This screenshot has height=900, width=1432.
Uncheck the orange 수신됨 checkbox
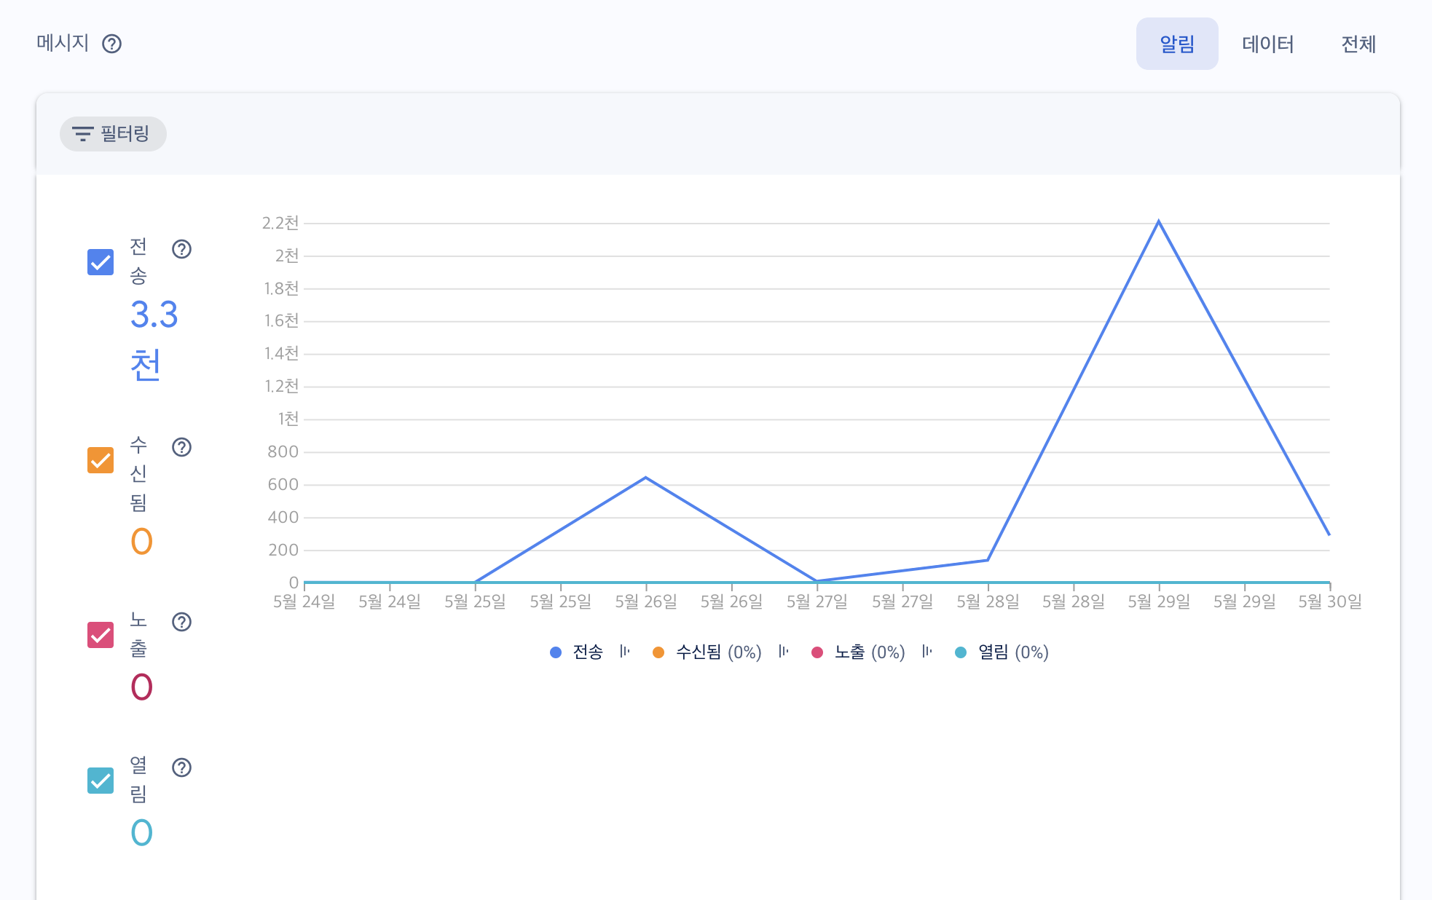pos(101,460)
